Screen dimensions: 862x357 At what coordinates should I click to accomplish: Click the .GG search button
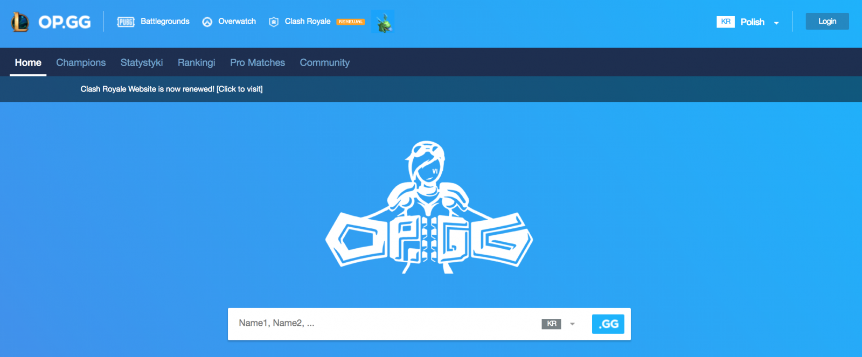608,324
